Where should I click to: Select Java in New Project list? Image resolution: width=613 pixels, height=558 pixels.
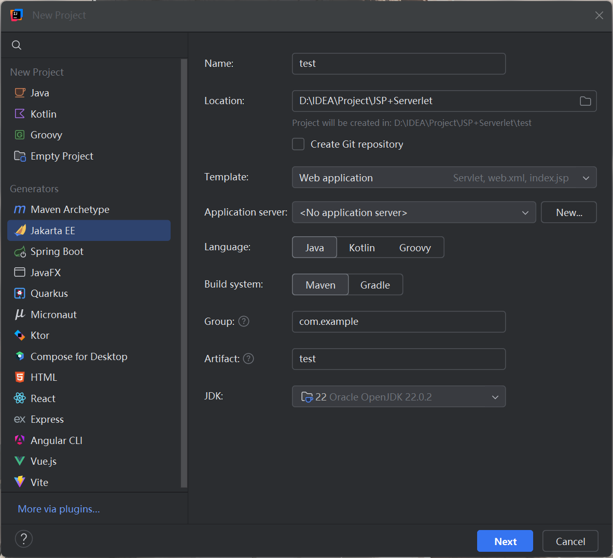point(89,93)
